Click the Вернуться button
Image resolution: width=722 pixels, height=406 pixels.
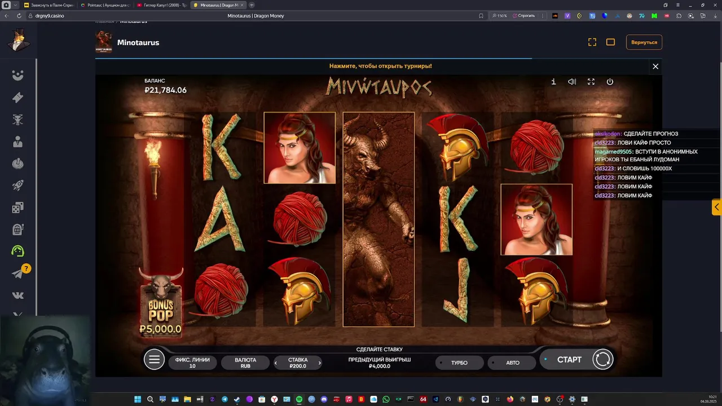tap(644, 42)
